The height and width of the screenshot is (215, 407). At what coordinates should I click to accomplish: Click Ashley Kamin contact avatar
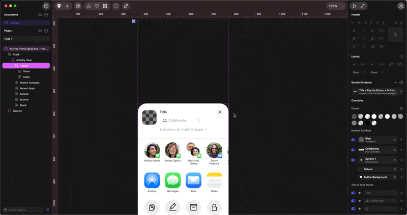click(x=152, y=150)
